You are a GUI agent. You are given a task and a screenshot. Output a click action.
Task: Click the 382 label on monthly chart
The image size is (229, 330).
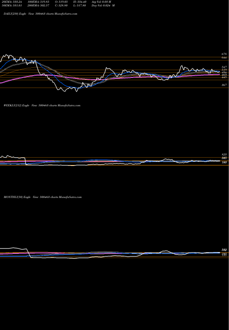point(224,250)
